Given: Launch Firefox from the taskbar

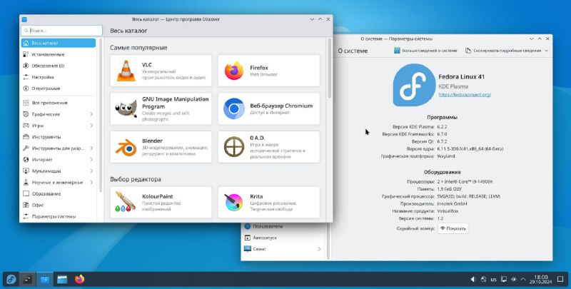Looking at the screenshot, I should pyautogui.click(x=79, y=280).
